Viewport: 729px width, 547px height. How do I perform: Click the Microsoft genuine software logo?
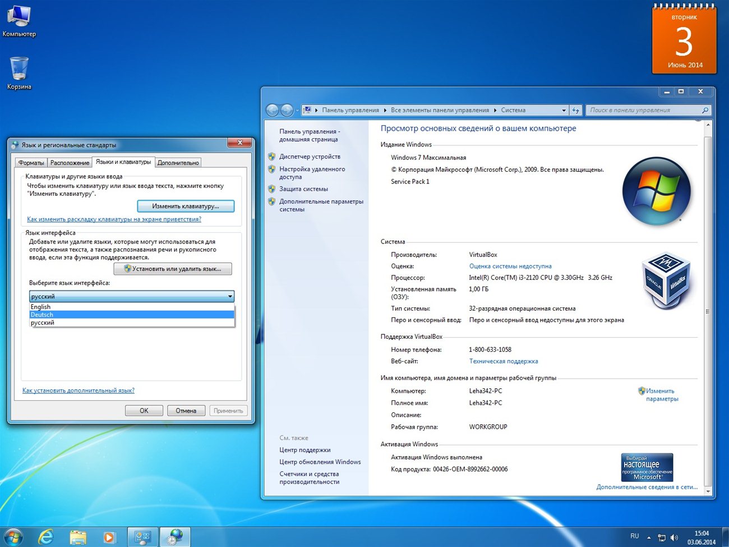coord(647,467)
